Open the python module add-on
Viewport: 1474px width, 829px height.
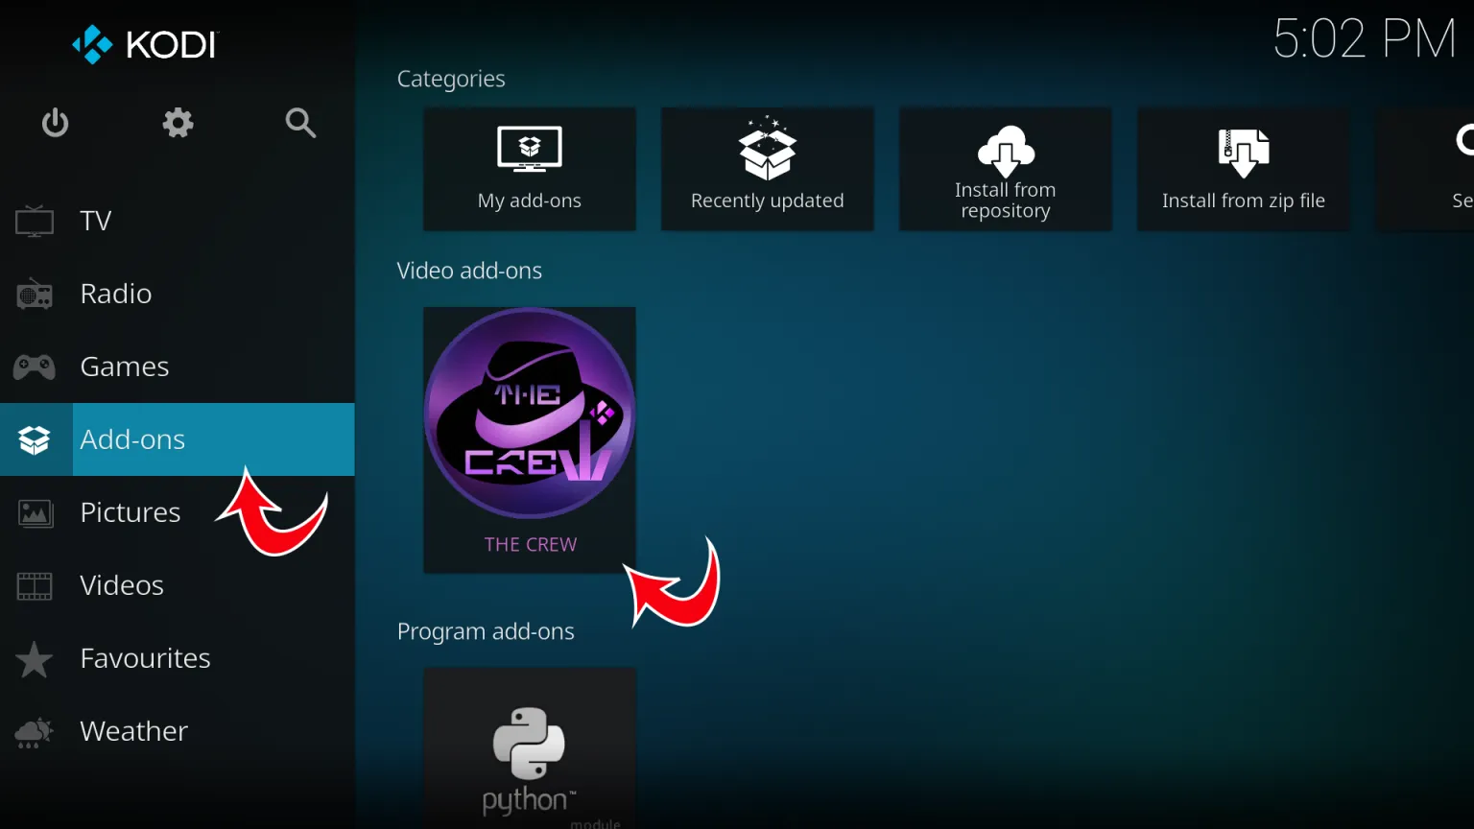[529, 748]
